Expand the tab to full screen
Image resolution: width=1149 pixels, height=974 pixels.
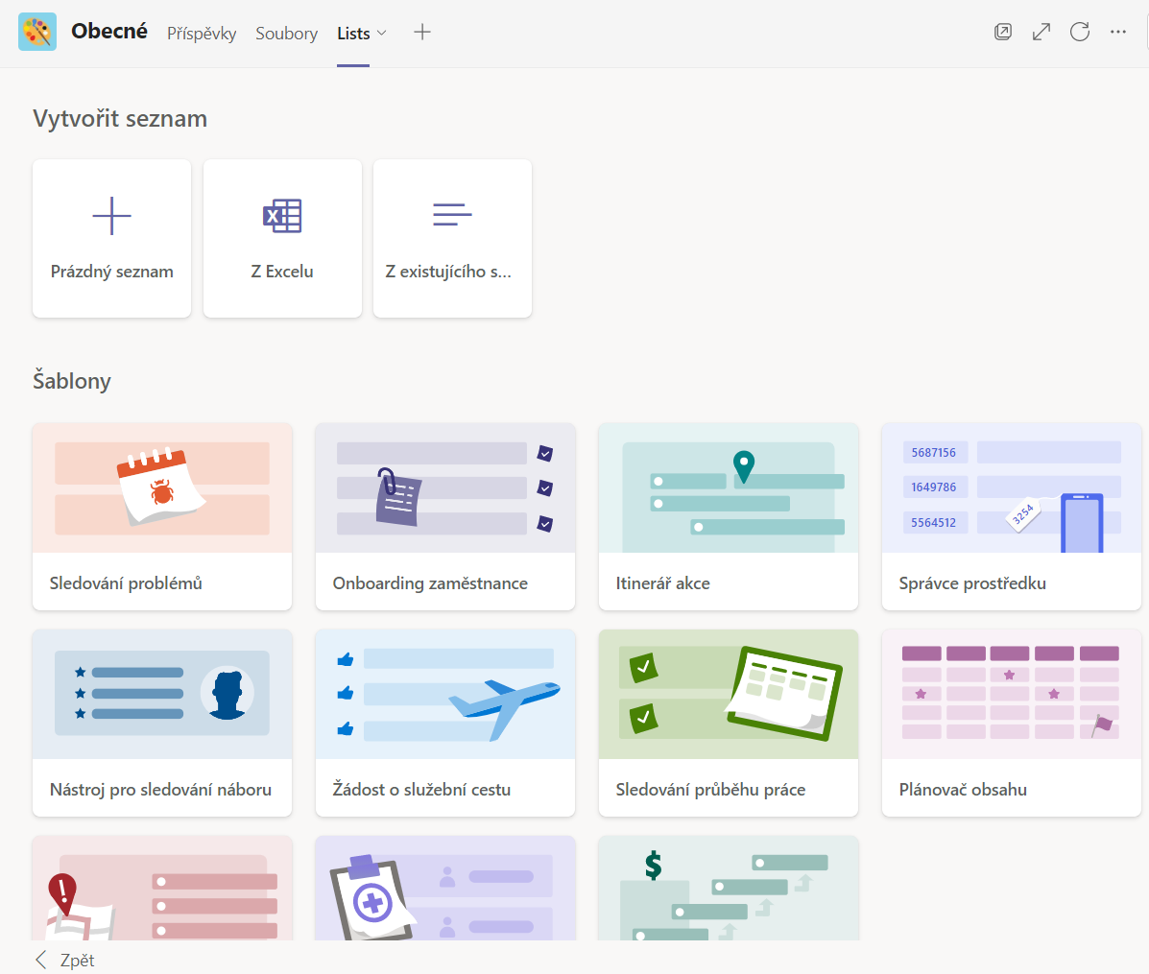point(1041,32)
